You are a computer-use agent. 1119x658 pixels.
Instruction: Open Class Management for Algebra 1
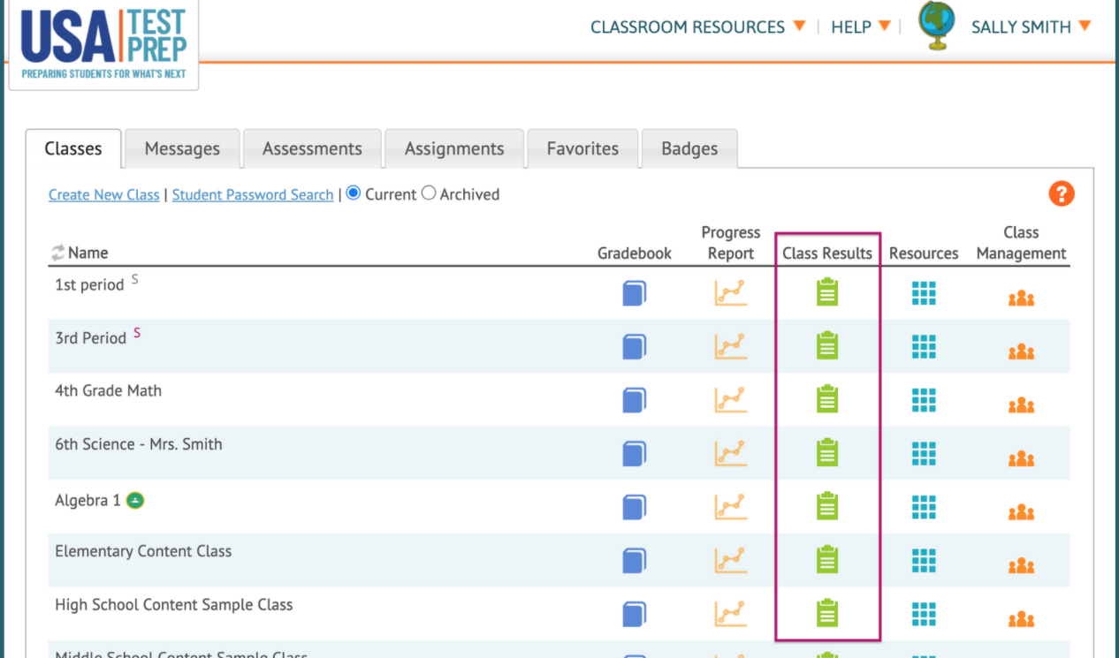(x=1021, y=513)
